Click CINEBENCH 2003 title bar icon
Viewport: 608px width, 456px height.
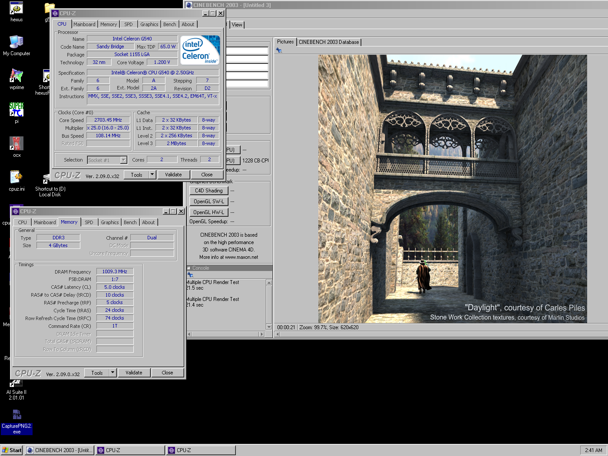tap(189, 5)
